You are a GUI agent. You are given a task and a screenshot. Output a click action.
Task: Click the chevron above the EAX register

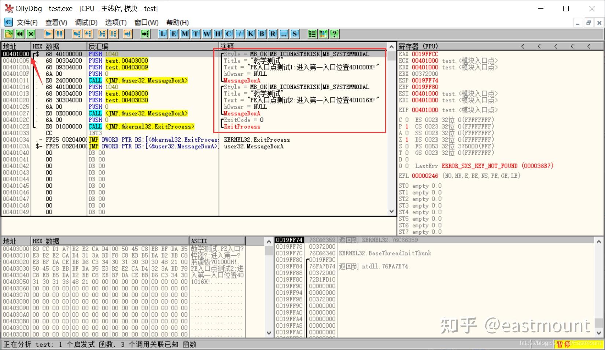click(x=523, y=46)
